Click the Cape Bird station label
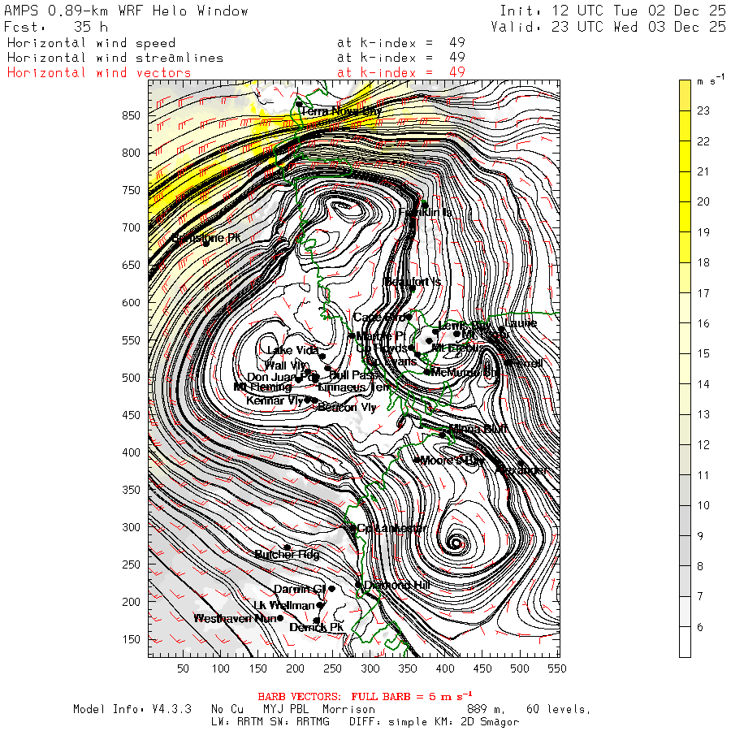The height and width of the screenshot is (731, 731). click(x=379, y=318)
